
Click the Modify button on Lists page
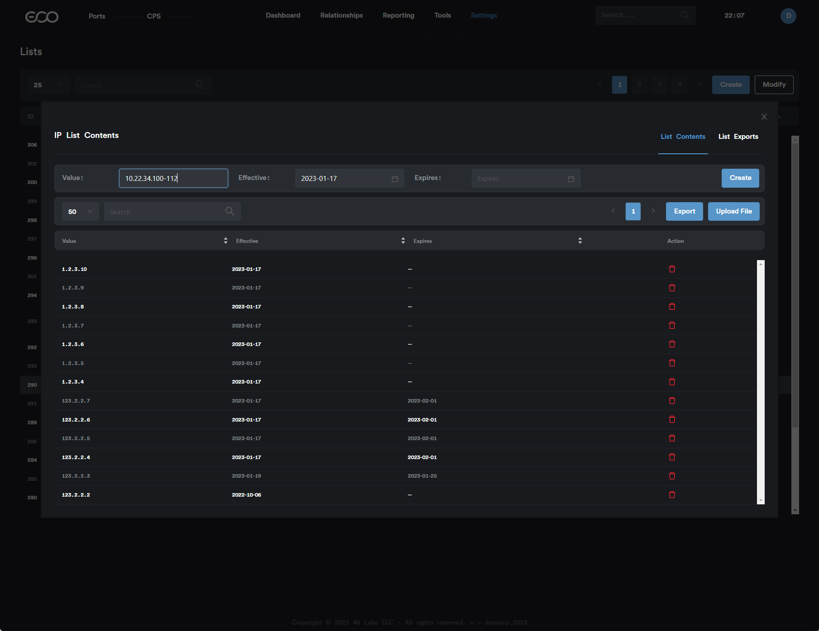(x=774, y=85)
